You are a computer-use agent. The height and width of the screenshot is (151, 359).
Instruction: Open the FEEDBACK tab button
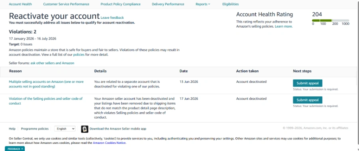tap(14, 149)
